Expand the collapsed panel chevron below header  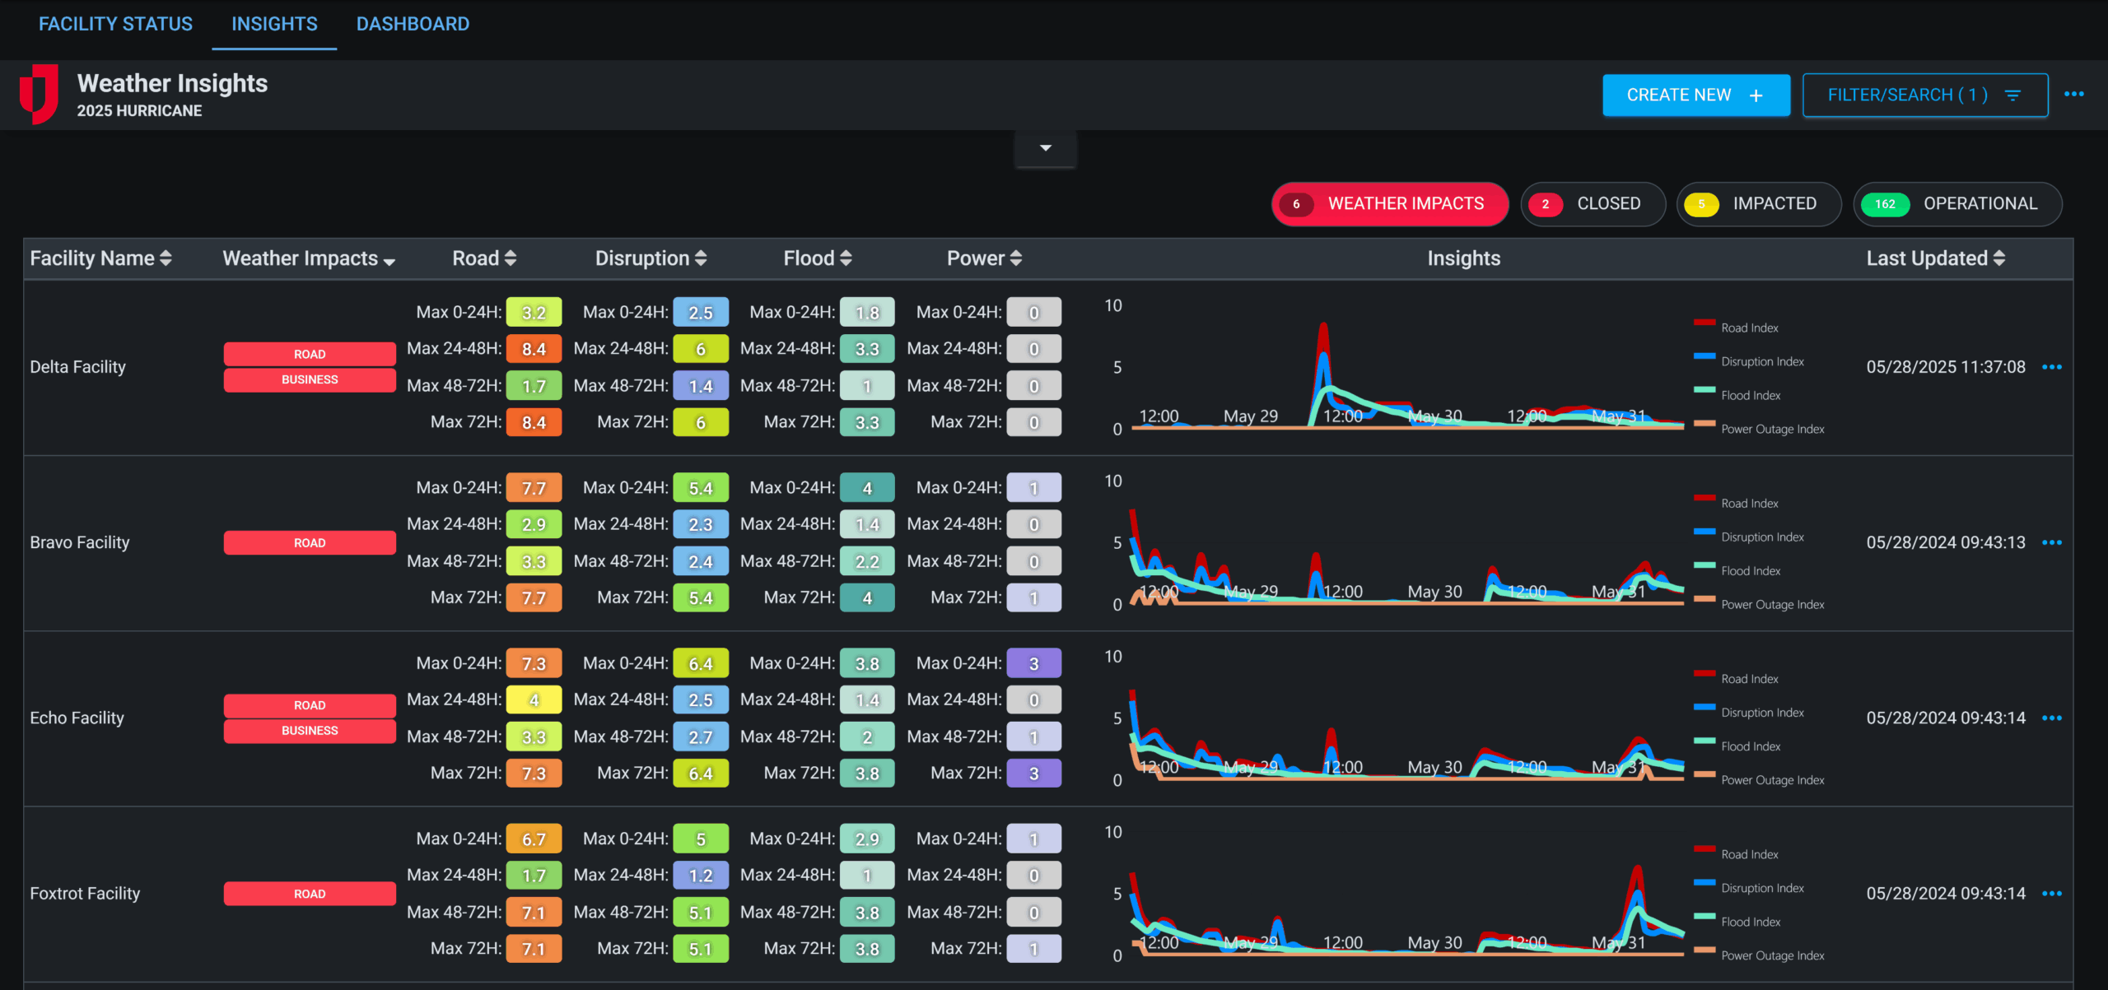coord(1045,148)
